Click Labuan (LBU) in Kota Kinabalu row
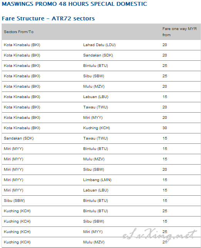The width and height of the screenshot is (201, 248). [95, 97]
